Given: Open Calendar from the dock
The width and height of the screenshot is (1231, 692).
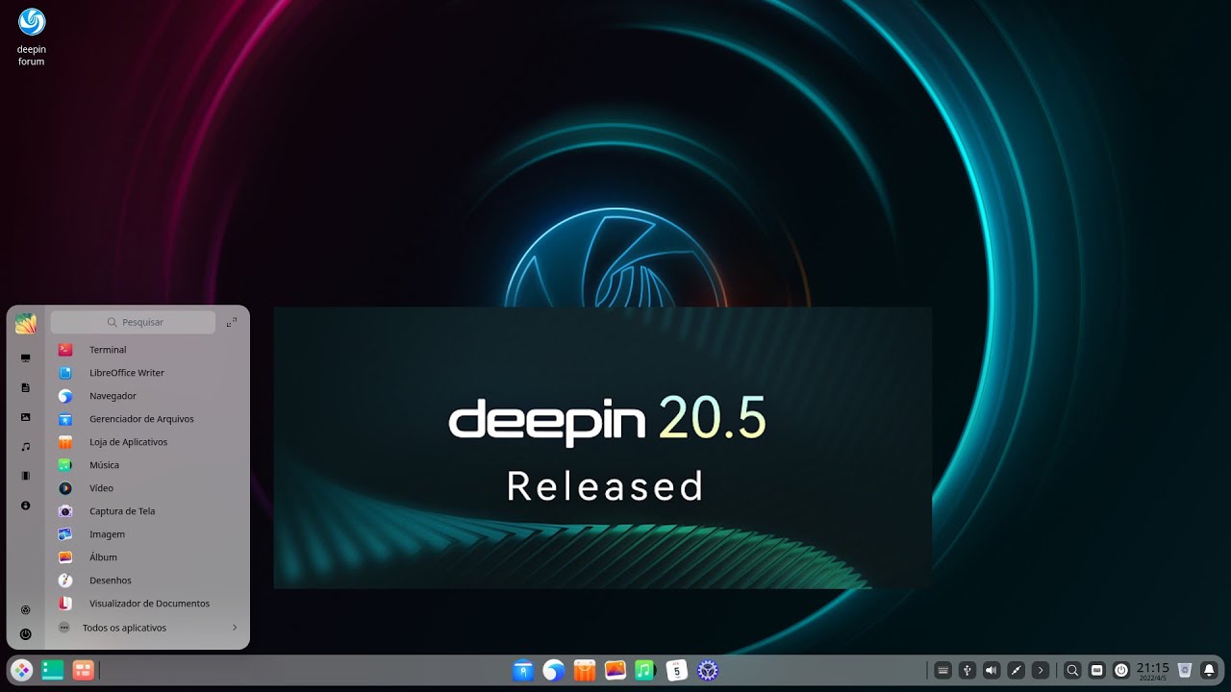Looking at the screenshot, I should [677, 670].
